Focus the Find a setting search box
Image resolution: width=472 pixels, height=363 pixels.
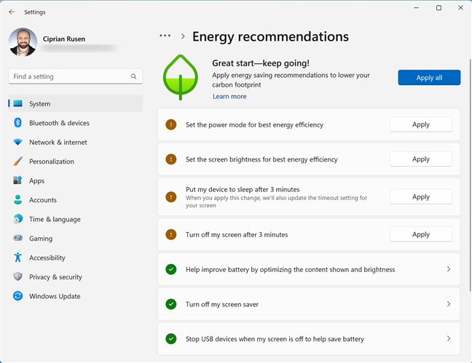pos(75,76)
